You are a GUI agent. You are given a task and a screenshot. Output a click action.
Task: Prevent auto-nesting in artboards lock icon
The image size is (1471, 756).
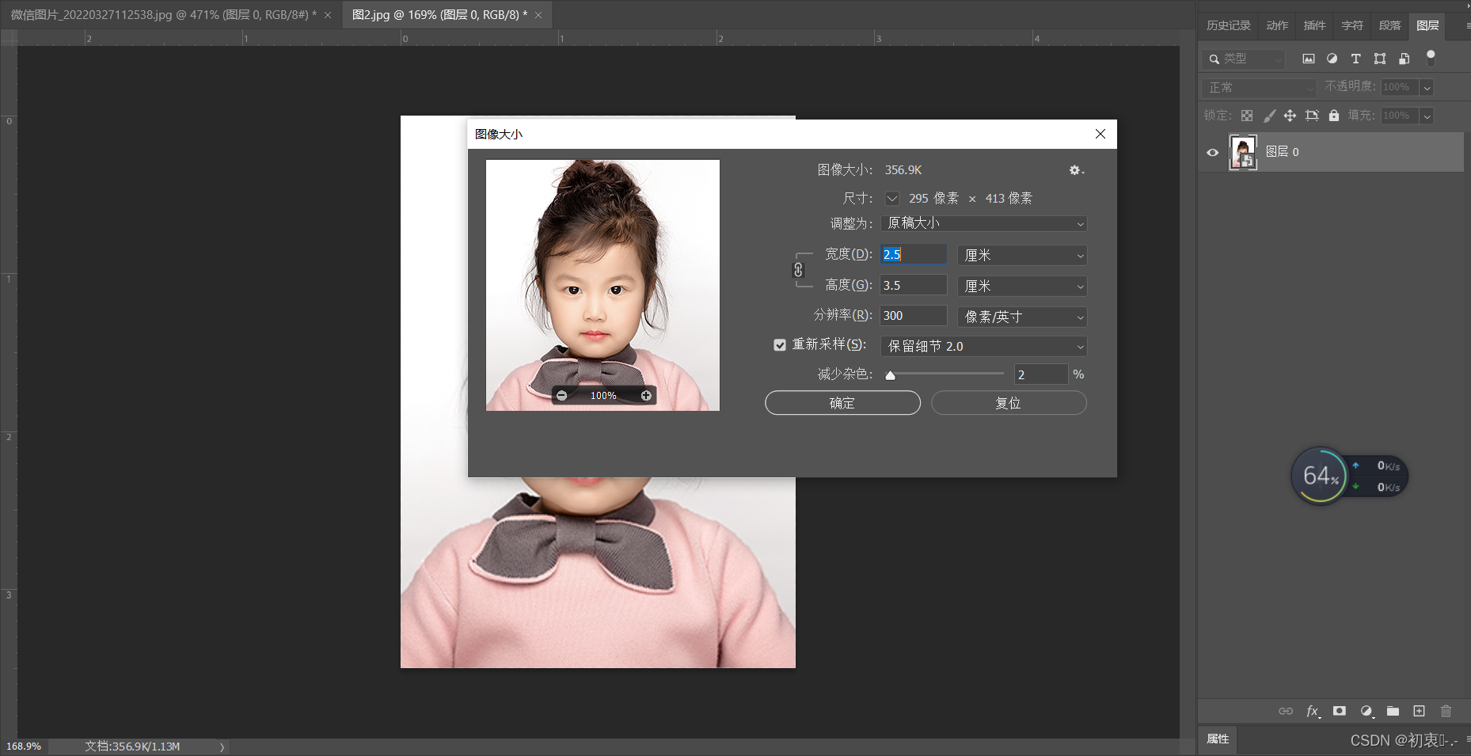1312,116
